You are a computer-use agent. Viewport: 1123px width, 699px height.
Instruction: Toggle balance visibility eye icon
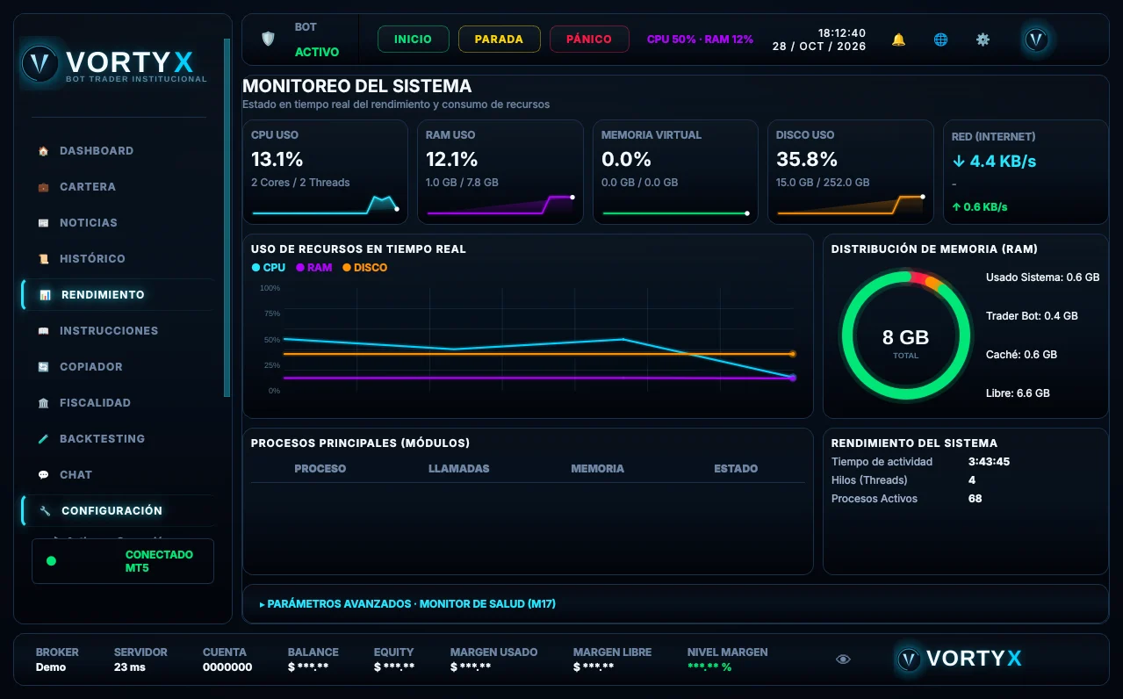(843, 659)
